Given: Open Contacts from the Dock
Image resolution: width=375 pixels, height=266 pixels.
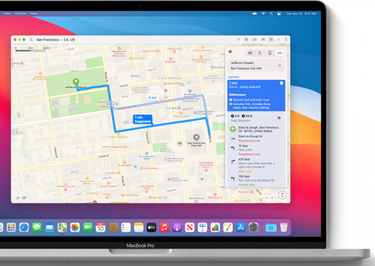Looking at the screenshot, I should [113, 227].
